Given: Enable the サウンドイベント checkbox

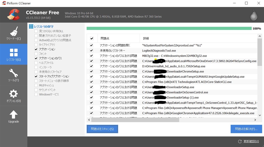Looking at the screenshot, I should point(36,90).
